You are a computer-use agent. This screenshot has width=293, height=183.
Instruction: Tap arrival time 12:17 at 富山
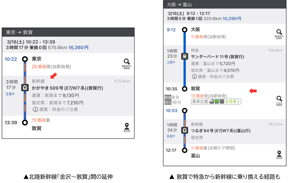pyautogui.click(x=171, y=150)
